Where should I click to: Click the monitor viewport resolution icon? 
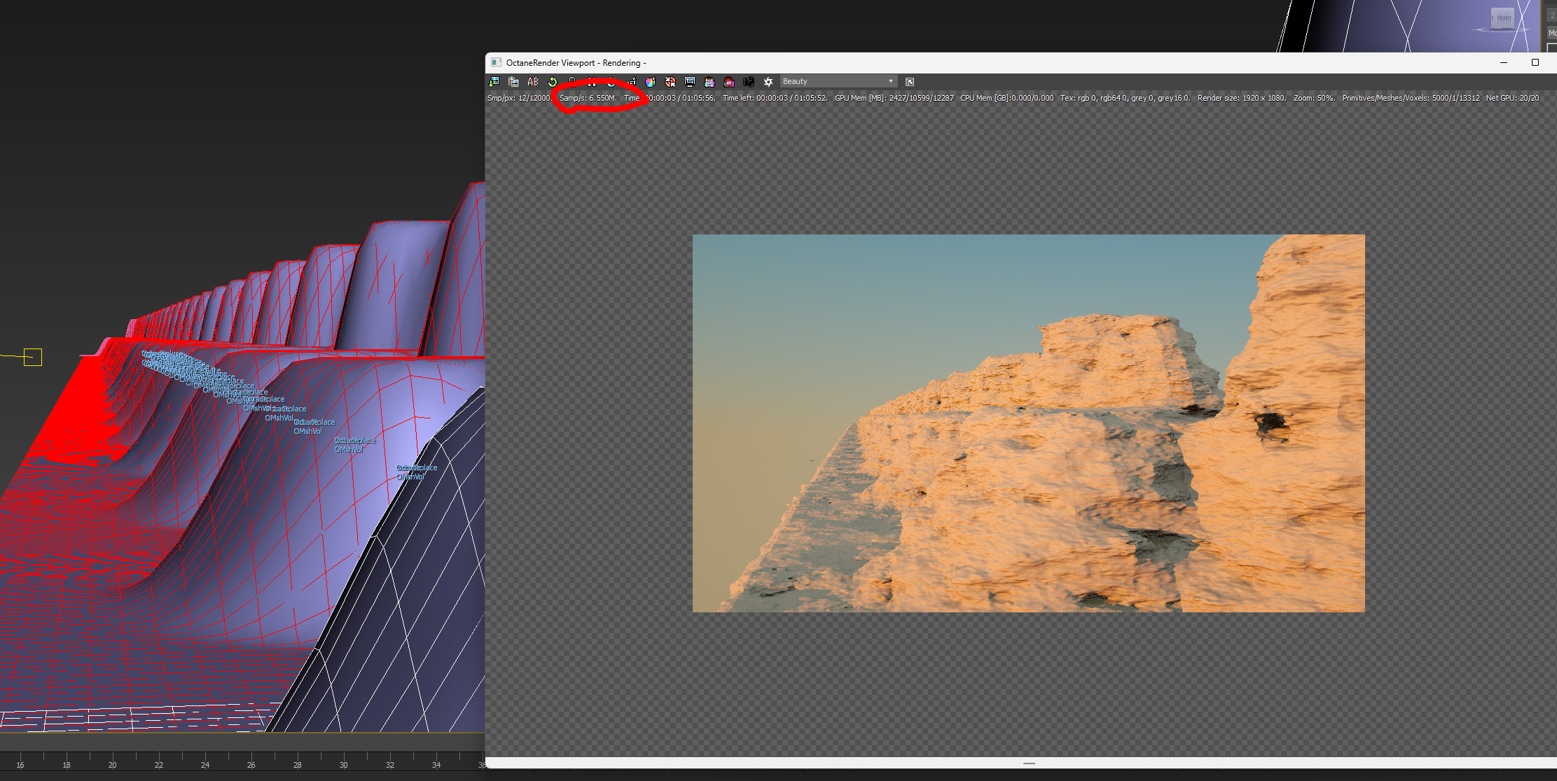(x=690, y=82)
